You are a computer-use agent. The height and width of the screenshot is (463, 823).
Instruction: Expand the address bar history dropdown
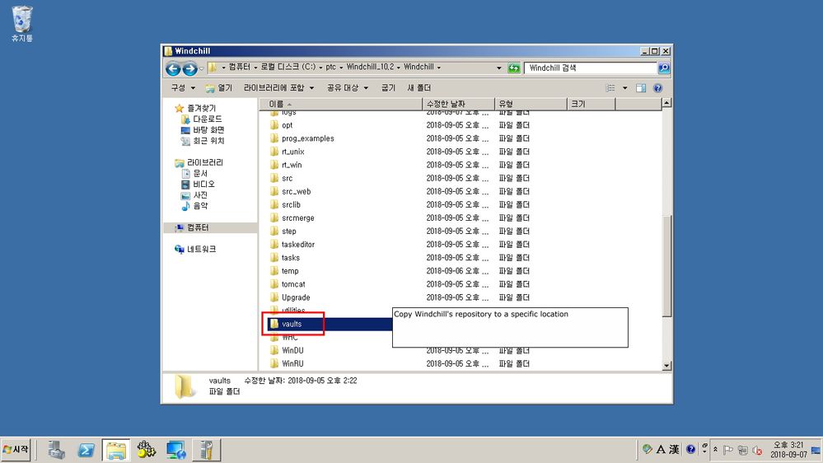click(498, 68)
